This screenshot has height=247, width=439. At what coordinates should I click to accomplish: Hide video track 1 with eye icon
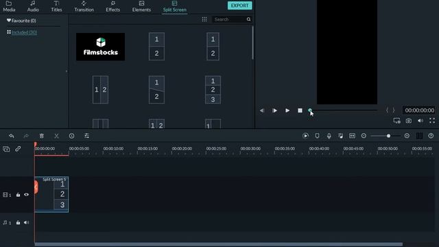click(26, 195)
